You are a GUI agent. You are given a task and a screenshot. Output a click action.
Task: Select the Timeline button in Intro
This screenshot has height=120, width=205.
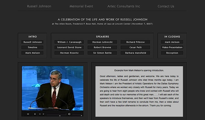pyautogui.click(x=33, y=47)
